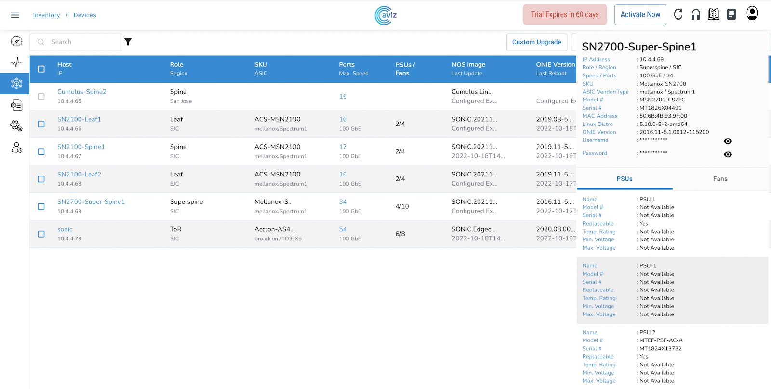Toggle the select-all checkbox in table header
Screen dimensions: 771x389
click(x=41, y=69)
